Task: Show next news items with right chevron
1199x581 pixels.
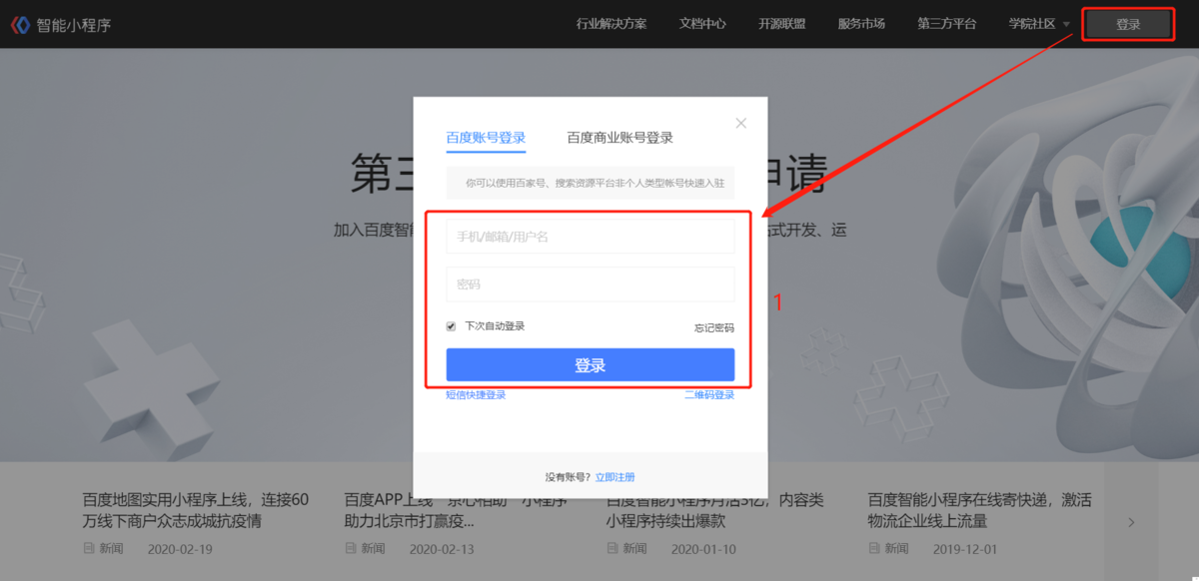Action: coord(1131,522)
